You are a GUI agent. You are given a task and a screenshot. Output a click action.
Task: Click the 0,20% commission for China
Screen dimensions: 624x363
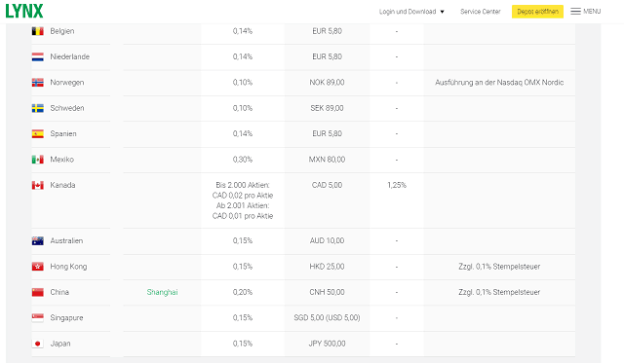click(243, 292)
